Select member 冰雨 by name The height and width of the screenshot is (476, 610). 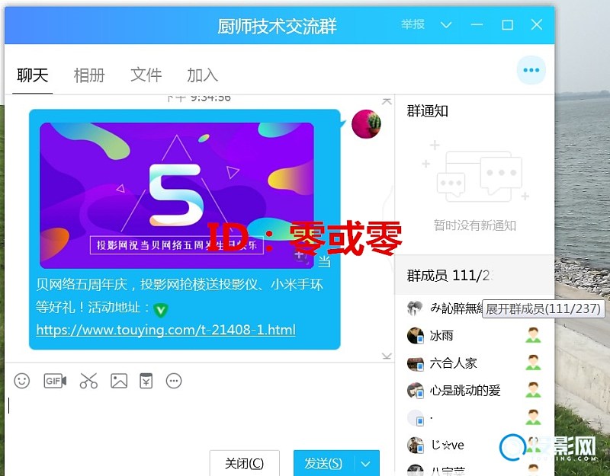point(441,335)
